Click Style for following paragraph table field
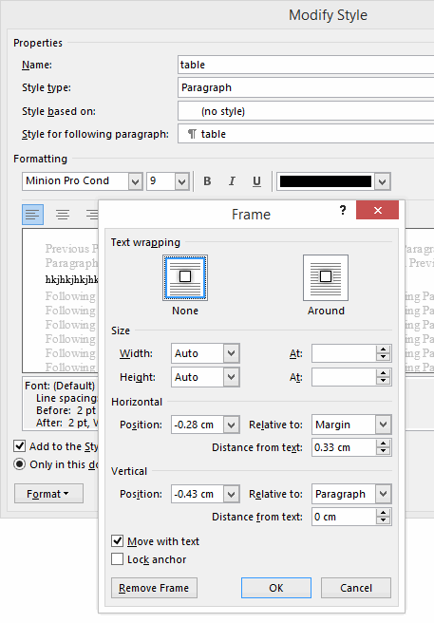The image size is (434, 623). point(306,134)
